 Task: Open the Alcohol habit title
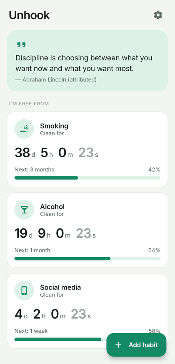pyautogui.click(x=52, y=207)
